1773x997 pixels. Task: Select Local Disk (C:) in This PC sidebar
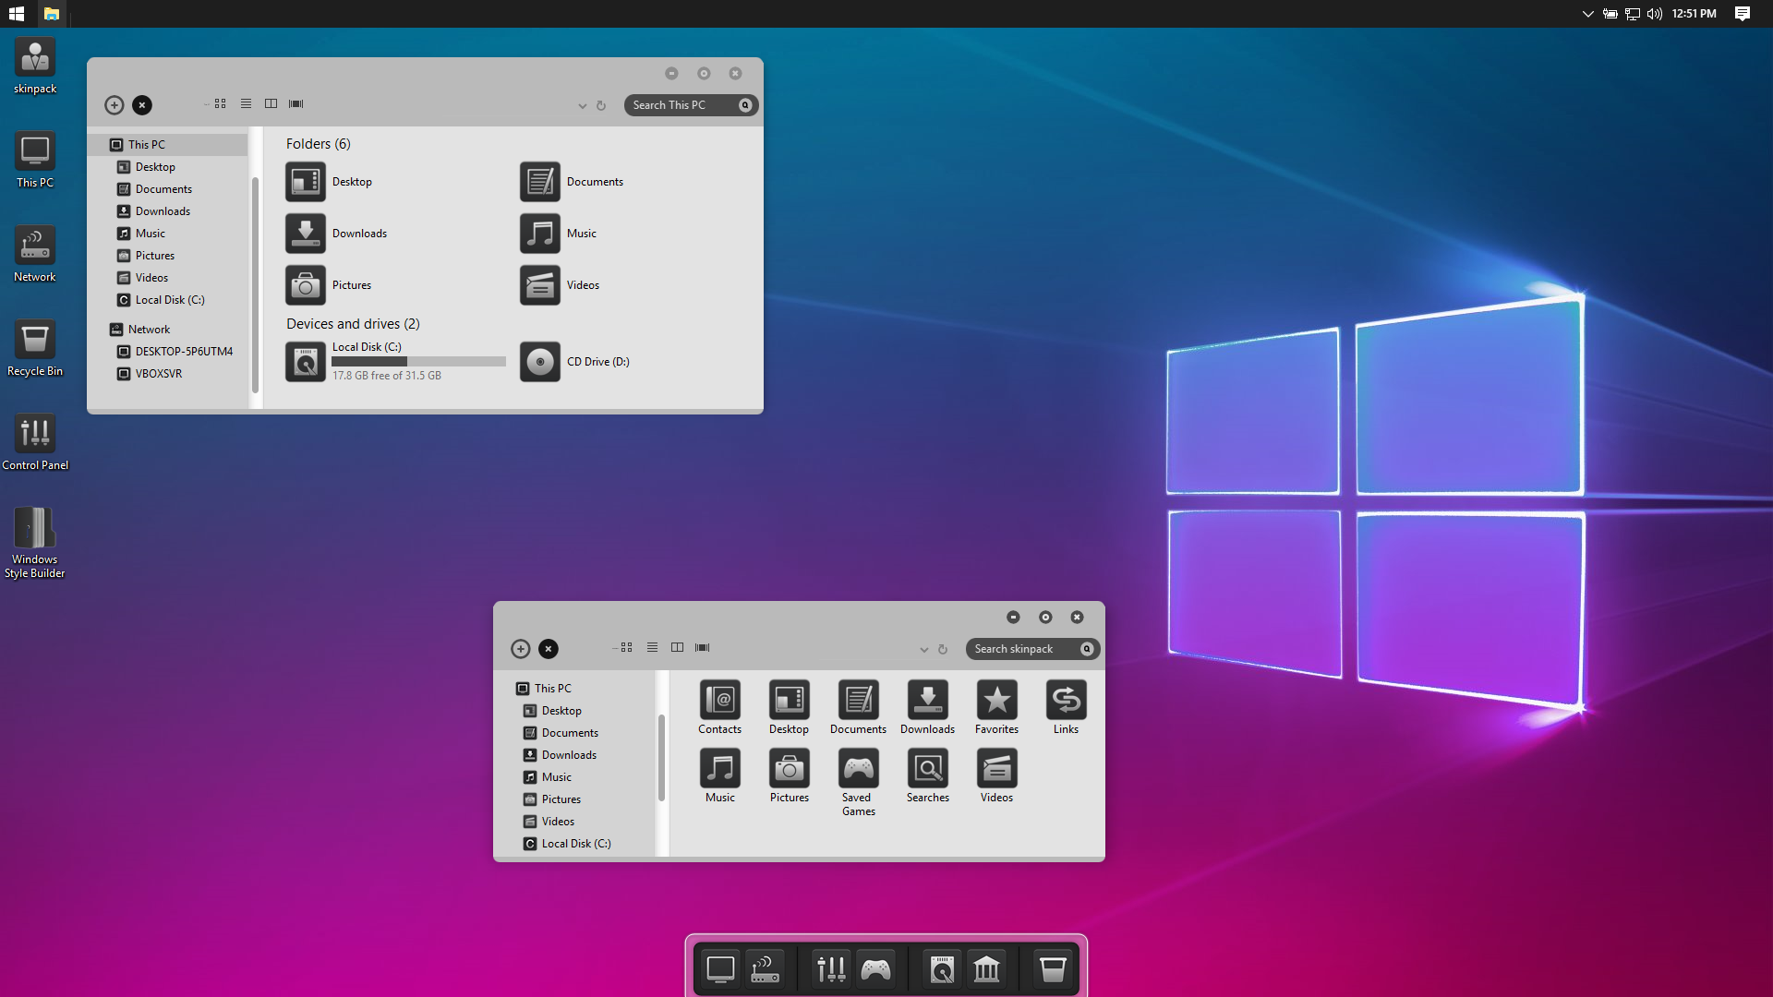[x=170, y=300]
